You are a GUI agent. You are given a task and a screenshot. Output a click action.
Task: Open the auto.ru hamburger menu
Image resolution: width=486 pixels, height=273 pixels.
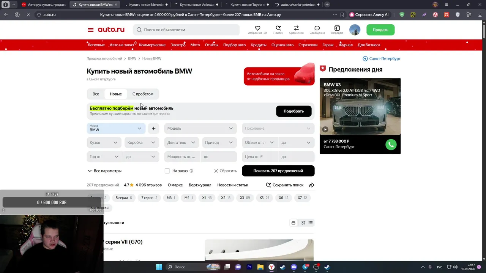point(90,30)
